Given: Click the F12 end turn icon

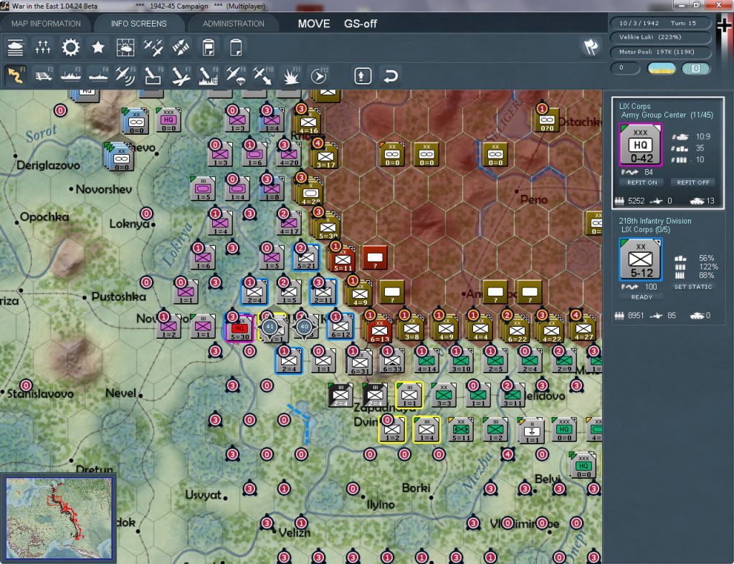Looking at the screenshot, I should pos(319,75).
